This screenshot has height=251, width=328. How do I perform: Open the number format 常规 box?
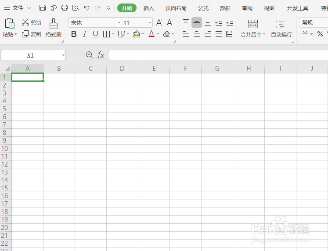pos(314,22)
